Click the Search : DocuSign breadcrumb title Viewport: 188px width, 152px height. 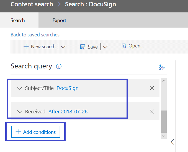coord(91,4)
